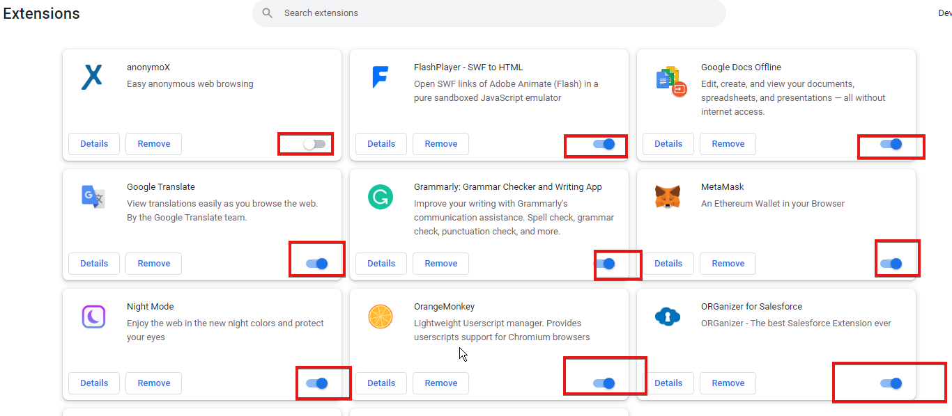Remove the anonymoX extension

pyautogui.click(x=154, y=144)
